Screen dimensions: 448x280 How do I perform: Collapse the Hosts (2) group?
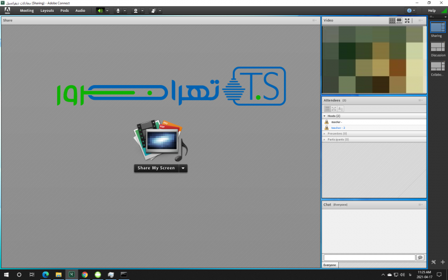tap(325, 115)
